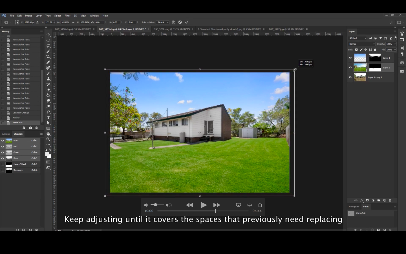Select the Healing Brush tool

48,68
